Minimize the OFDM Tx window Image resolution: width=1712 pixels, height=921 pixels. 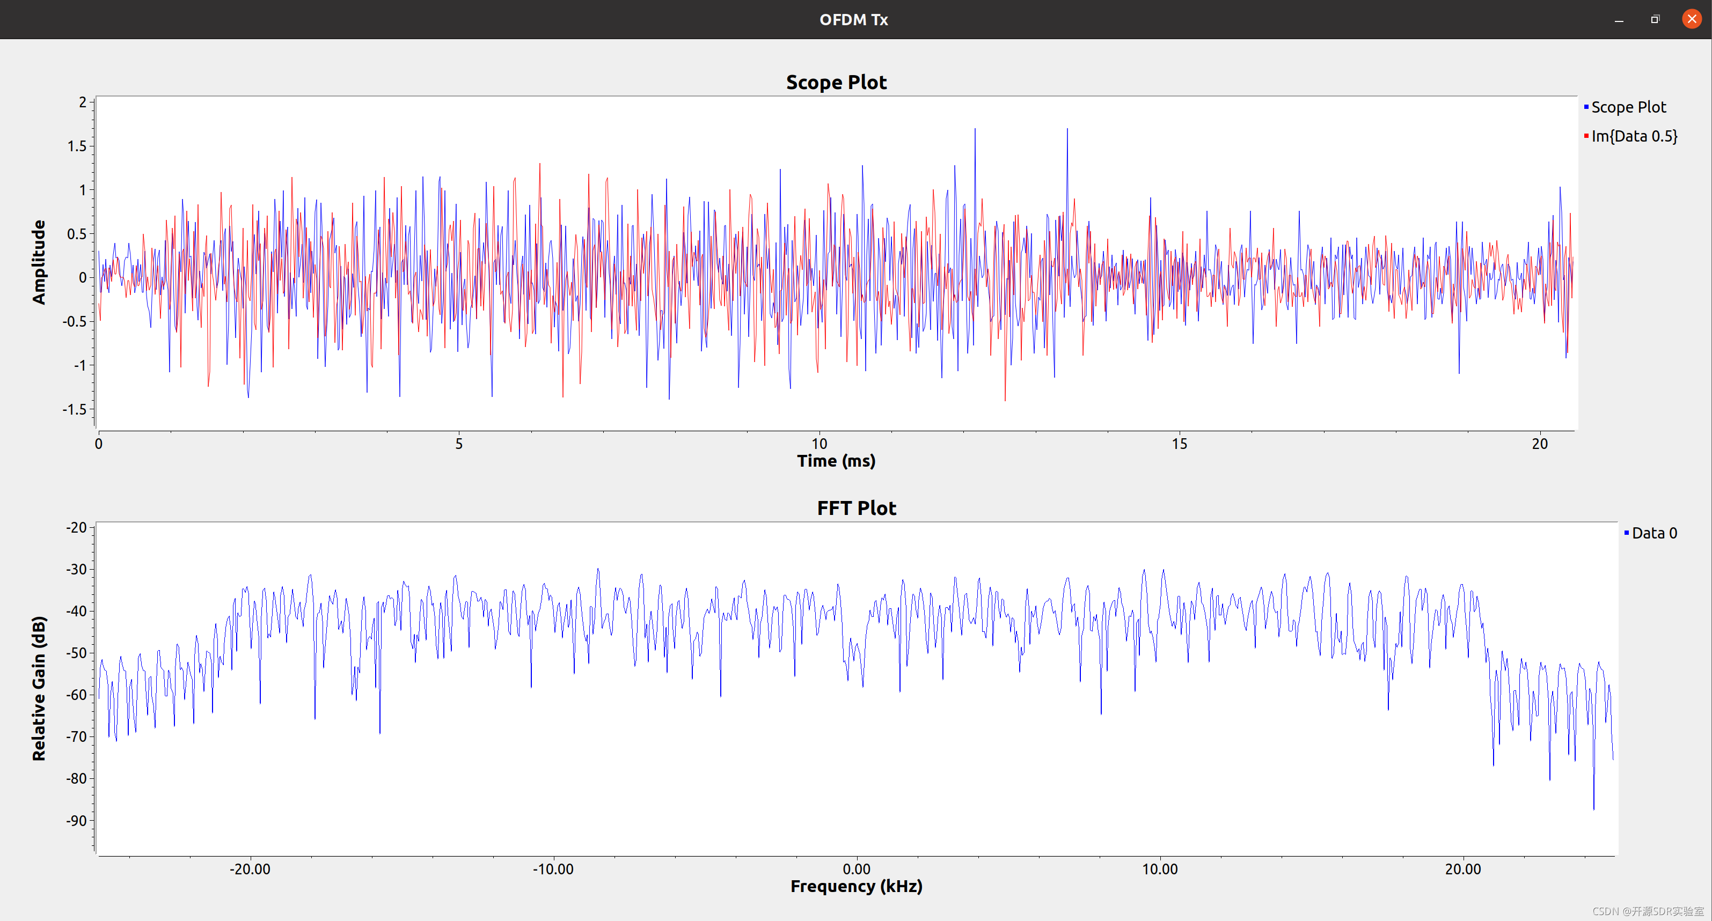pyautogui.click(x=1619, y=19)
